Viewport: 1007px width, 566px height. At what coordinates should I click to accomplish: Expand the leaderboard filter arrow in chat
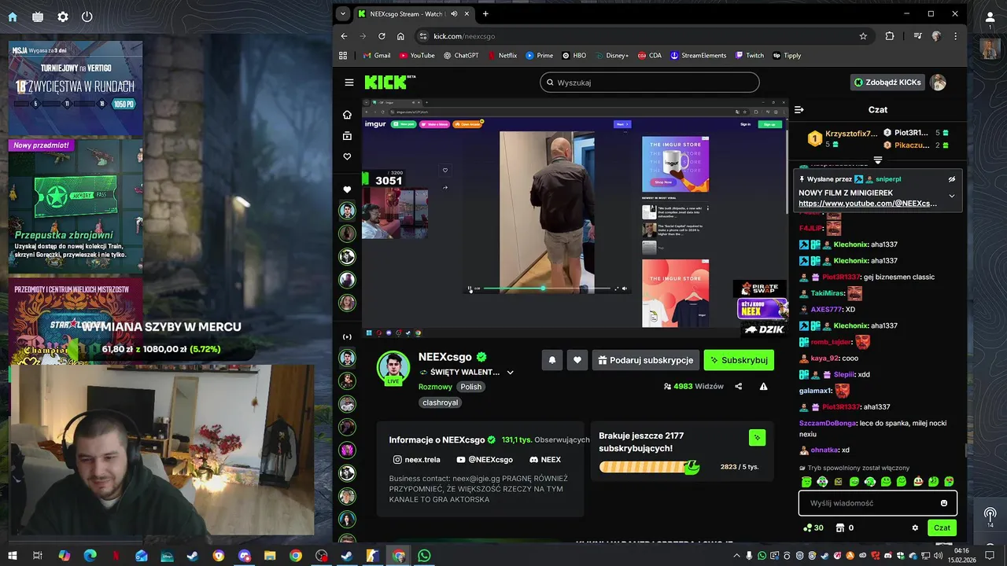[x=878, y=160]
